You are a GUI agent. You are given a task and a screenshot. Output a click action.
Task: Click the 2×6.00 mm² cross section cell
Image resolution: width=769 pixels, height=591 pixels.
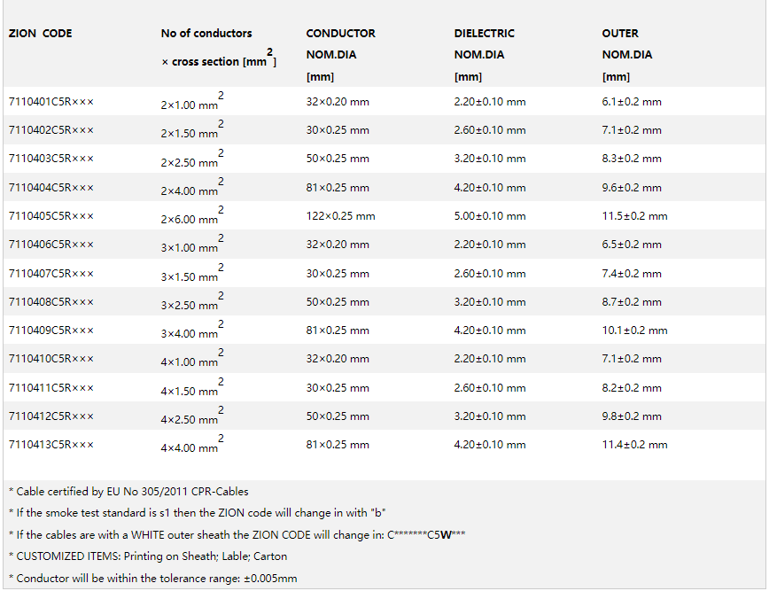[x=190, y=218]
